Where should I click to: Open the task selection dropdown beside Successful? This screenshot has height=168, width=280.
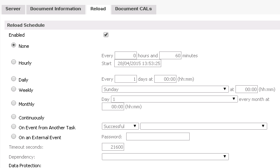click(204, 126)
